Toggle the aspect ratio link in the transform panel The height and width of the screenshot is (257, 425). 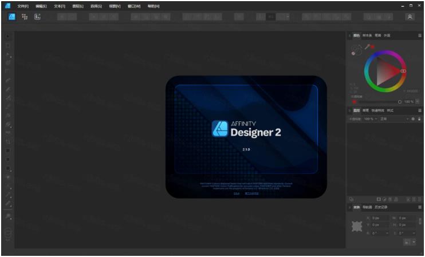(x=420, y=222)
